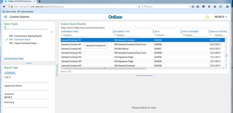Click the results scroll up arrow
Viewport: 233px width, 113px height.
(x=226, y=39)
